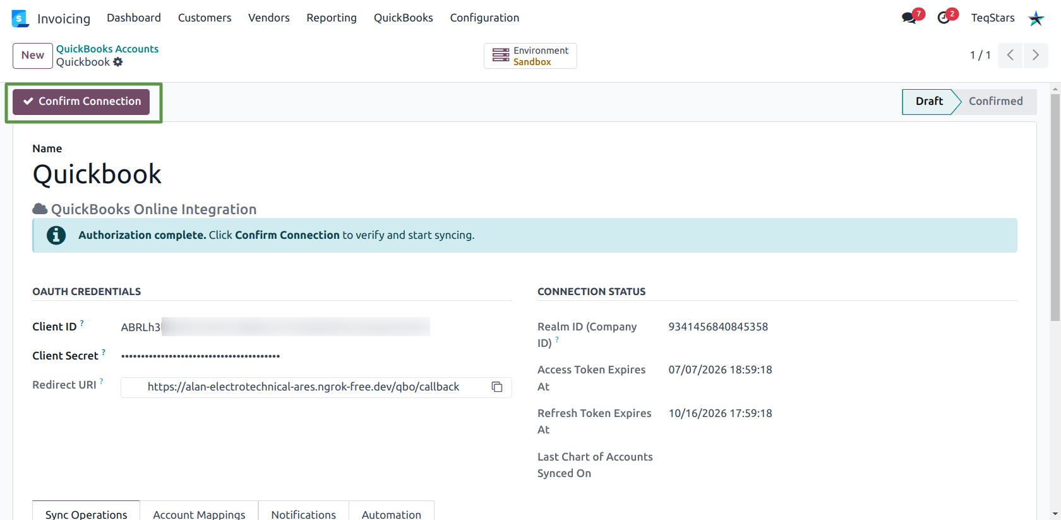
Task: Click the scrollbar up arrow
Action: (1055, 89)
